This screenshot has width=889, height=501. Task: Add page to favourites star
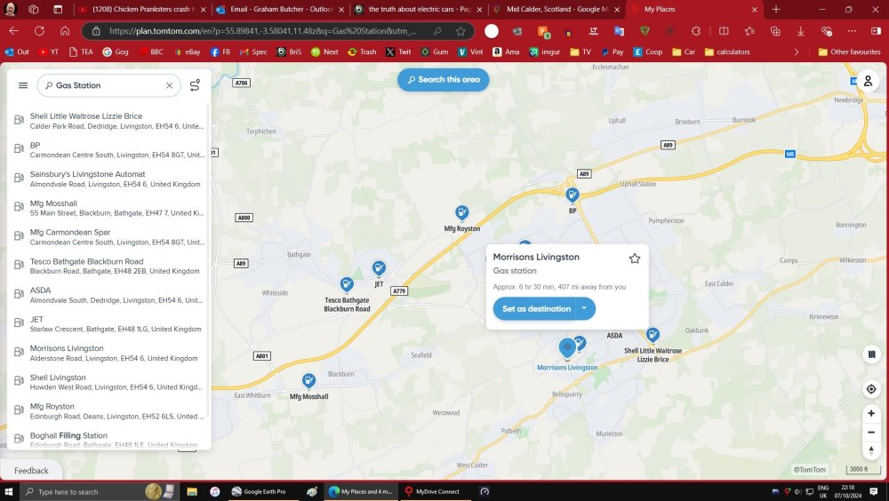click(461, 31)
